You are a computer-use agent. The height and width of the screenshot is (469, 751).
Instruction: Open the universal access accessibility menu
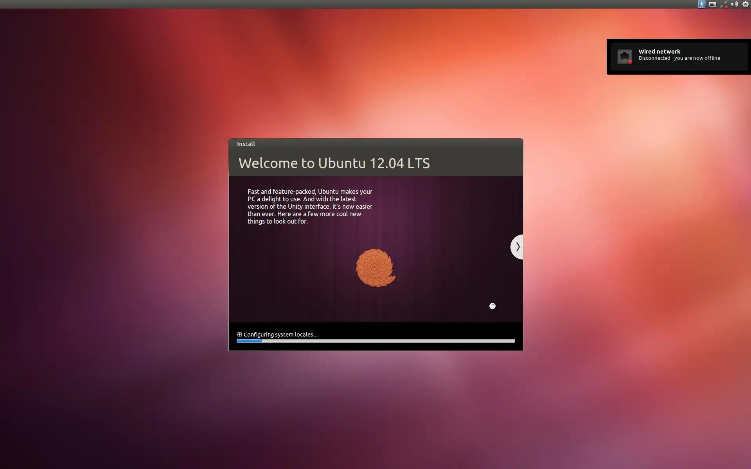(x=701, y=4)
